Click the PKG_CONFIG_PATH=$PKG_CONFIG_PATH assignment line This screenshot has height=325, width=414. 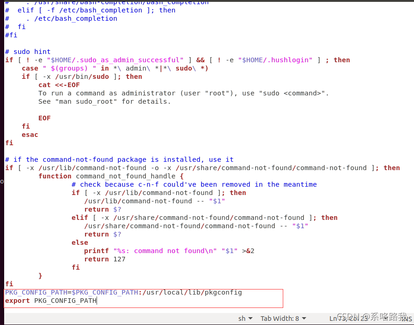click(123, 292)
